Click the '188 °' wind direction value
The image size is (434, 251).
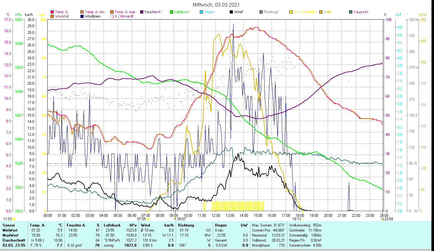183,245
